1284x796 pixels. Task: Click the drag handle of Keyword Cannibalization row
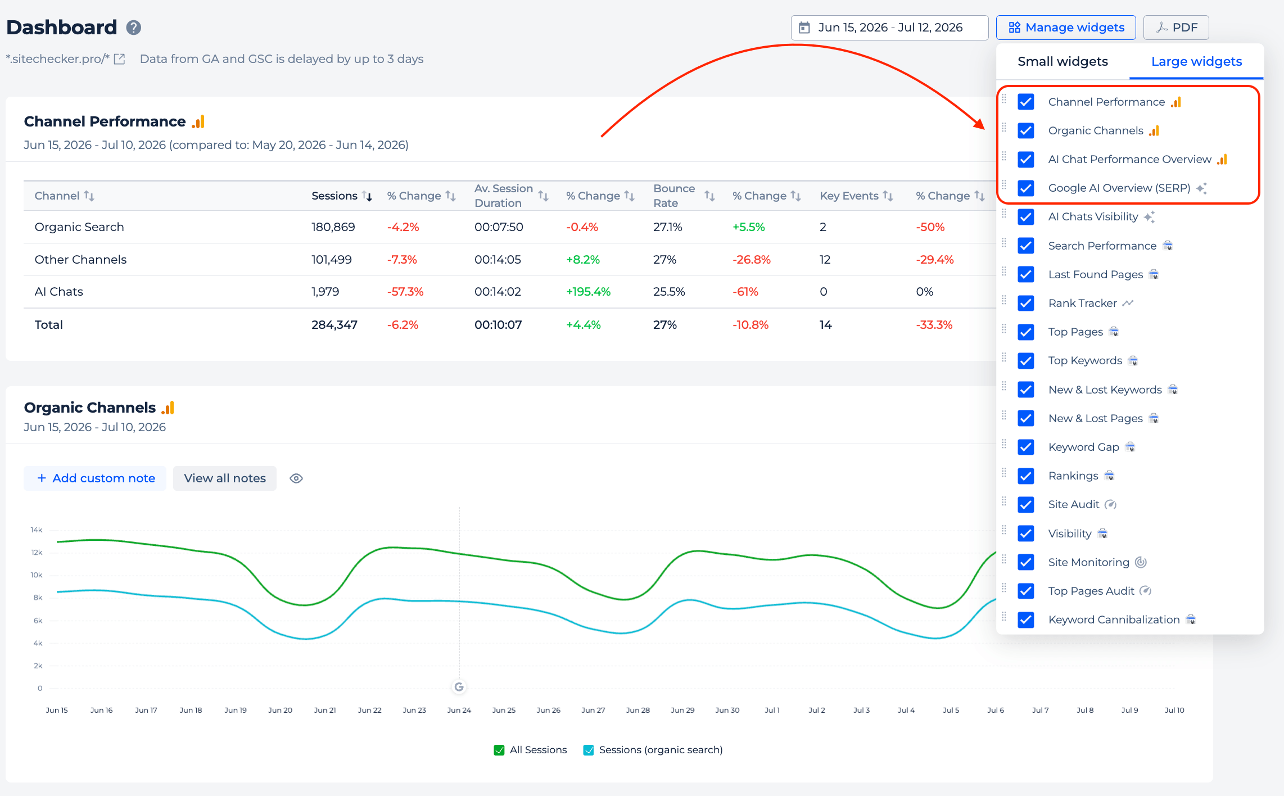click(x=1004, y=617)
